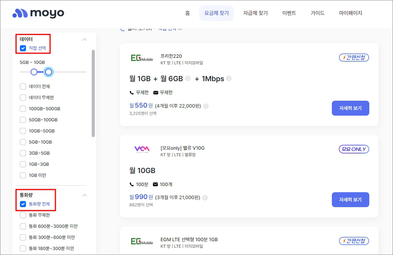The width and height of the screenshot is (393, 255).
Task: Collapse the 통화량 filter section
Action: point(84,195)
